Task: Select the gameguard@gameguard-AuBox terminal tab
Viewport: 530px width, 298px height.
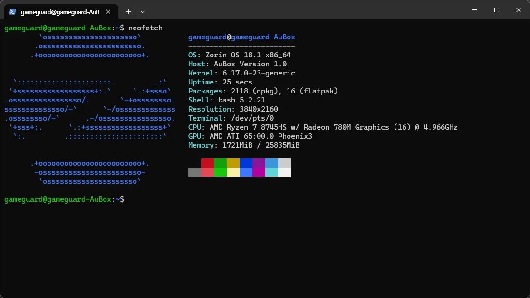Action: [x=61, y=12]
